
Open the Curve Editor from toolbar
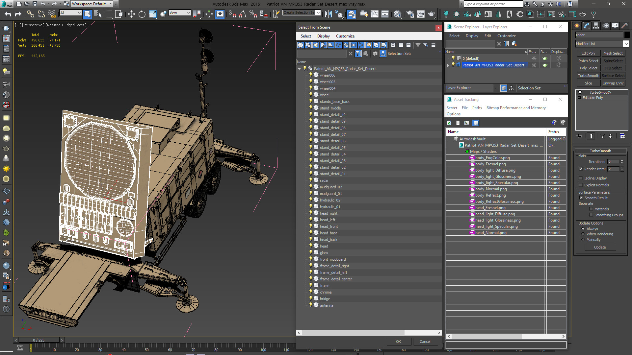pyautogui.click(x=375, y=14)
